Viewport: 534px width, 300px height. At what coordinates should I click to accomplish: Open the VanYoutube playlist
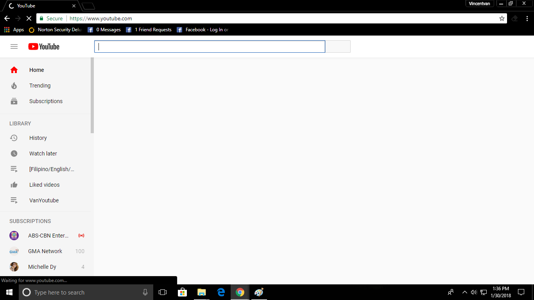(x=45, y=200)
